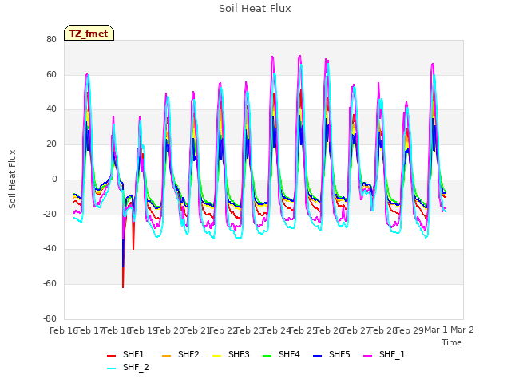Click the green SHF4 legend color marker
511x383 pixels.
267,356
